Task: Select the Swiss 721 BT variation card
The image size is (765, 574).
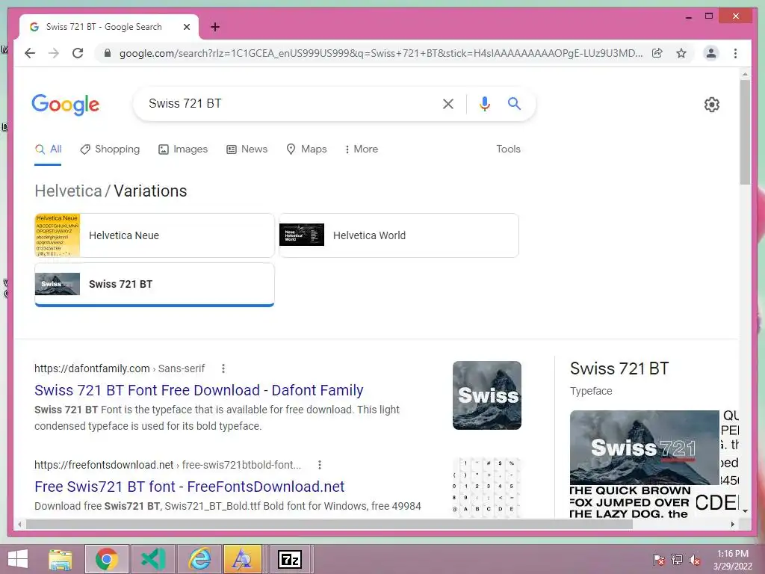Action: pos(154,285)
